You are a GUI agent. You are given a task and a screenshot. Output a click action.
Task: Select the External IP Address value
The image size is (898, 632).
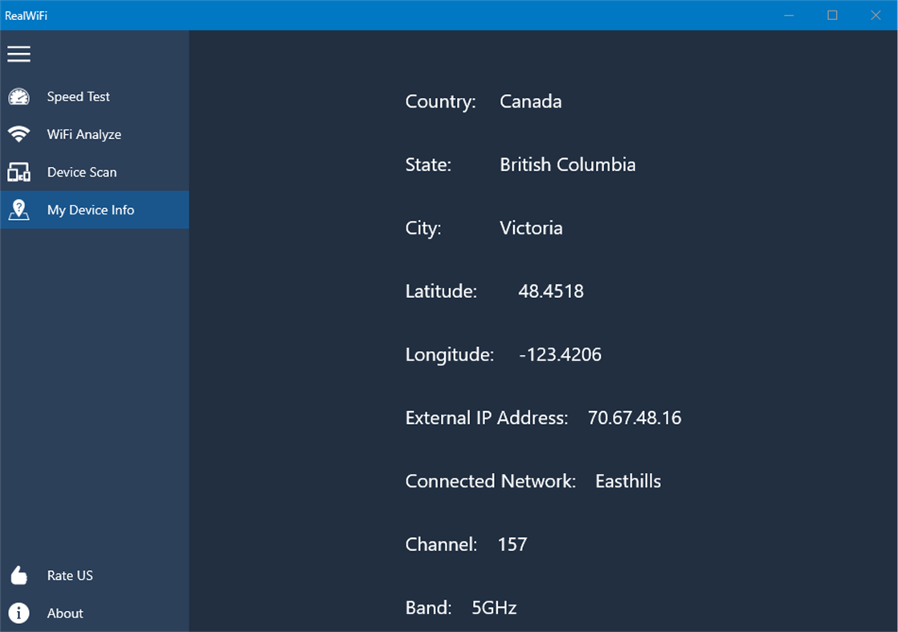(635, 418)
